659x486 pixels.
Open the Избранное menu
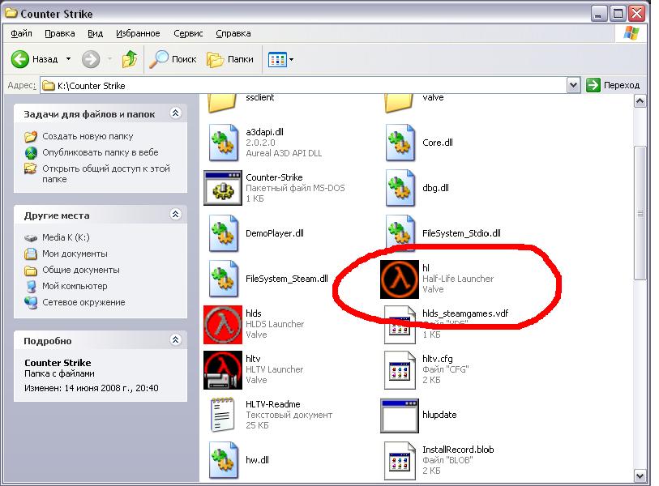[x=138, y=33]
